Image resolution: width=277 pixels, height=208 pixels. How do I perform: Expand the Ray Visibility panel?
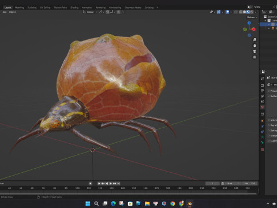[x=272, y=125]
